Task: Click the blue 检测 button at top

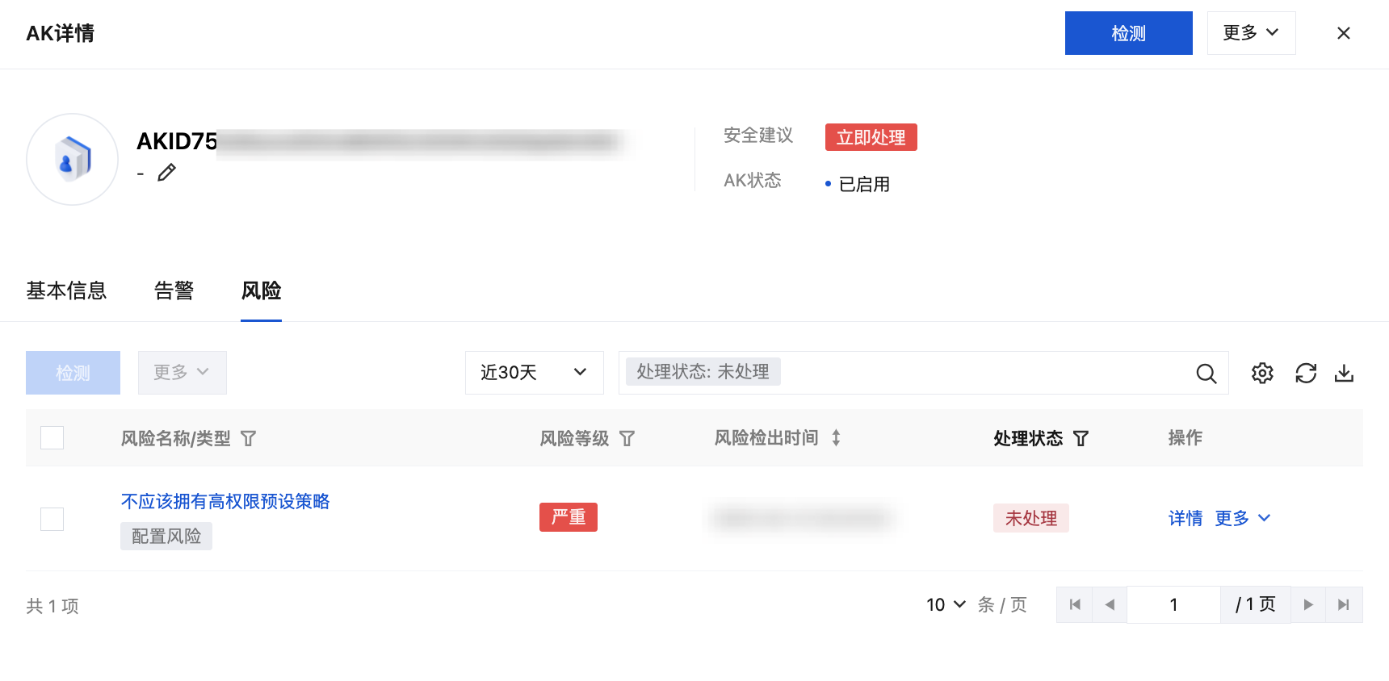Action: click(1128, 33)
